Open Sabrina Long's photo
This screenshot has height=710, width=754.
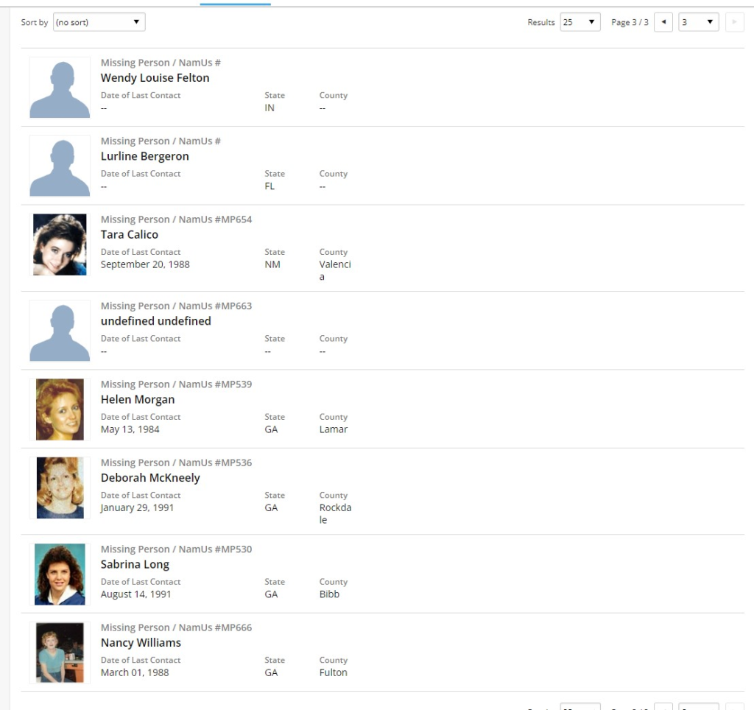click(60, 574)
